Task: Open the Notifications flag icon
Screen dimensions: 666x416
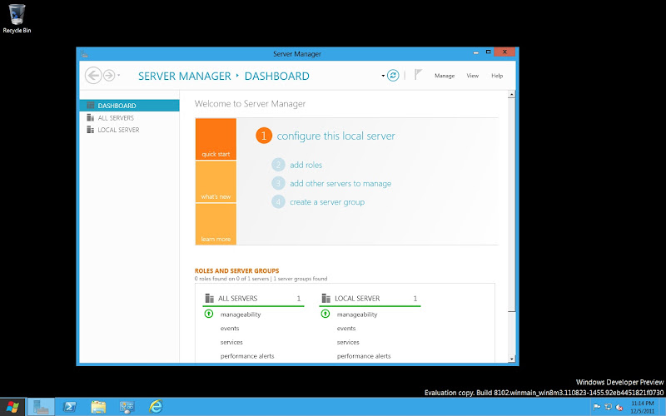Action: point(418,75)
